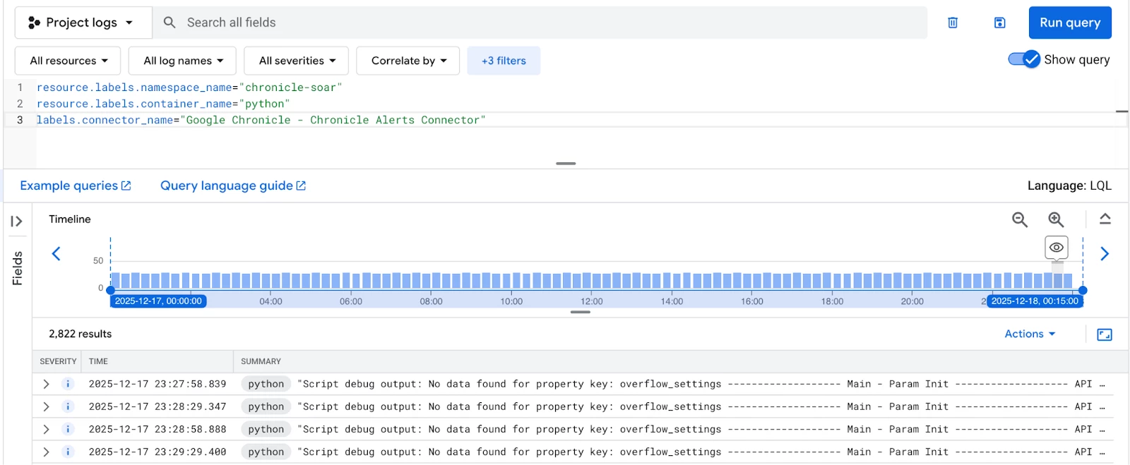Screen dimensions: 1130x465
Task: Zoom in the timeline
Action: pyautogui.click(x=1056, y=219)
